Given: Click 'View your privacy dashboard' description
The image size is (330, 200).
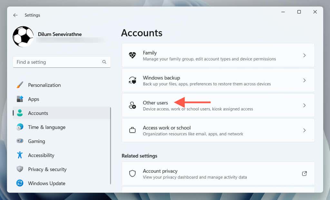Looking at the screenshot, I should pos(195,177).
